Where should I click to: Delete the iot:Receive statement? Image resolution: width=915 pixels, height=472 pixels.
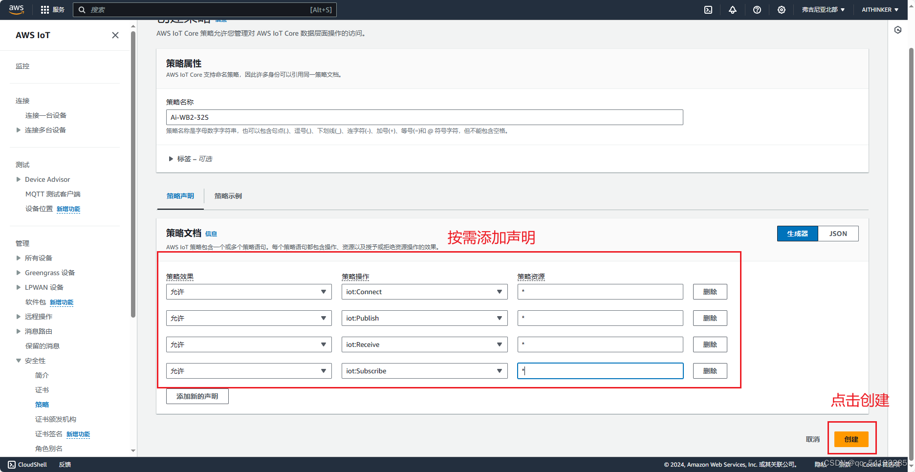tap(710, 344)
